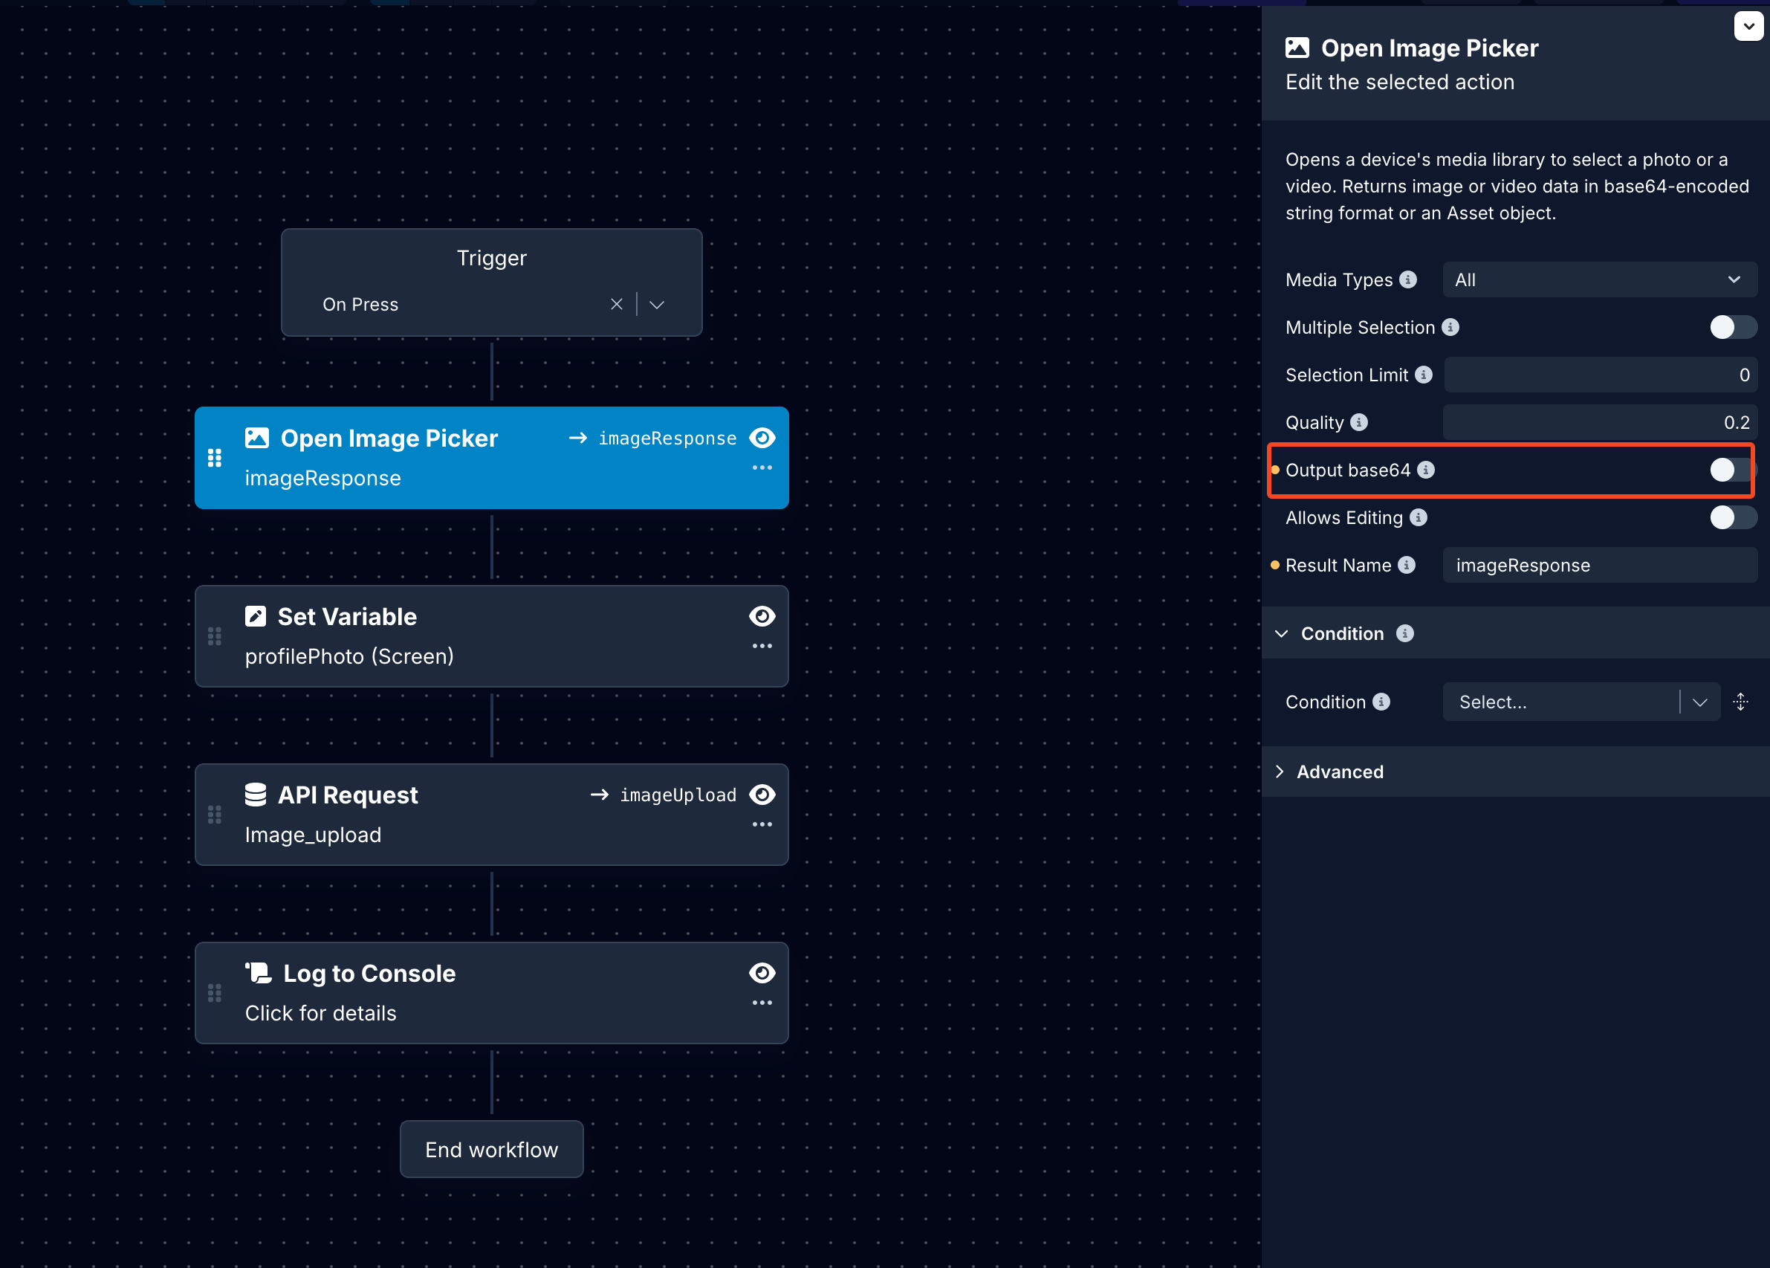
Task: Open the three-dot menu on Log to Console
Action: (x=762, y=1002)
